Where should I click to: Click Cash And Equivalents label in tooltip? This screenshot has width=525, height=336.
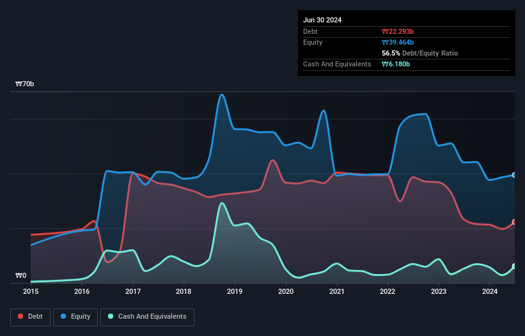[x=337, y=64]
